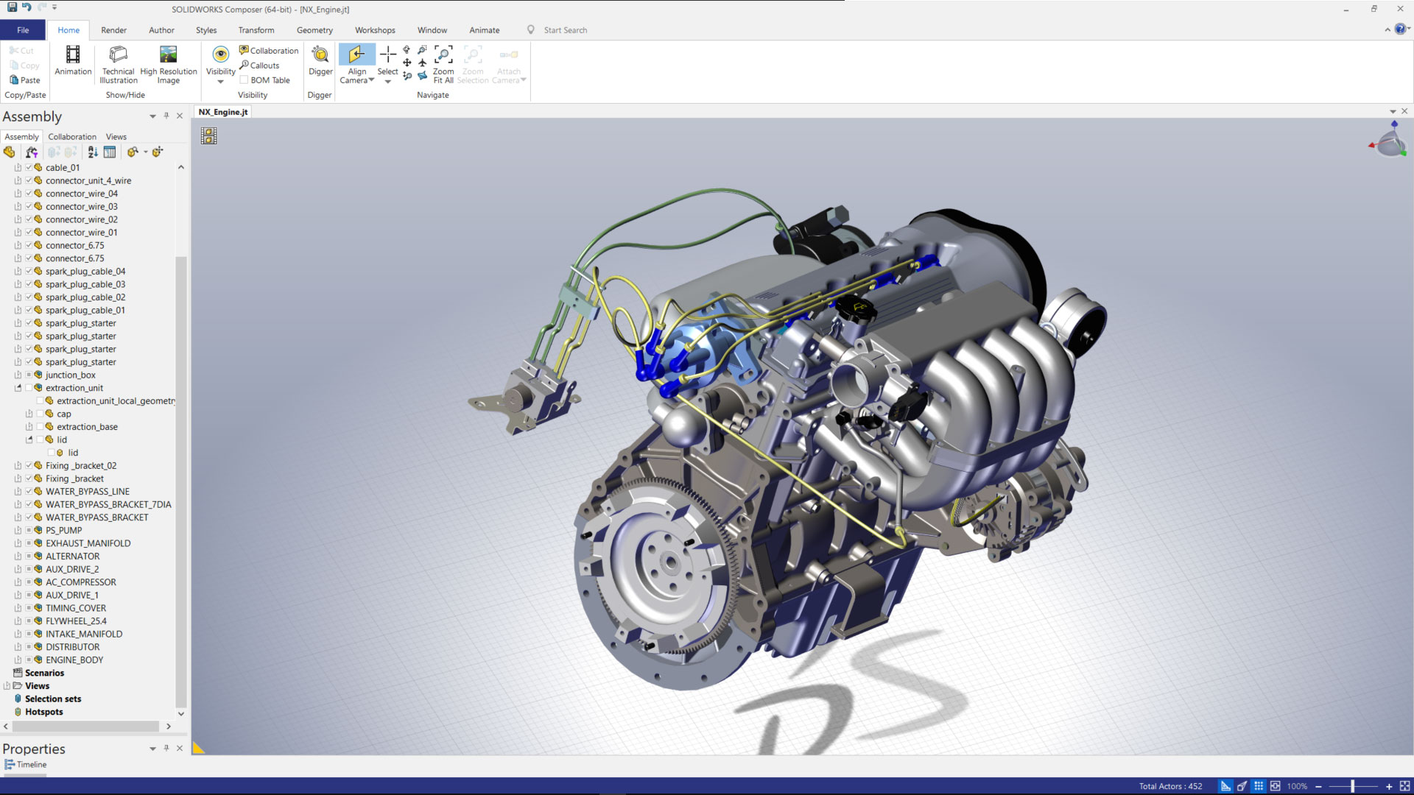Screen dimensions: 1414x795
Task: Select the Align Camera tool
Action: (356, 63)
